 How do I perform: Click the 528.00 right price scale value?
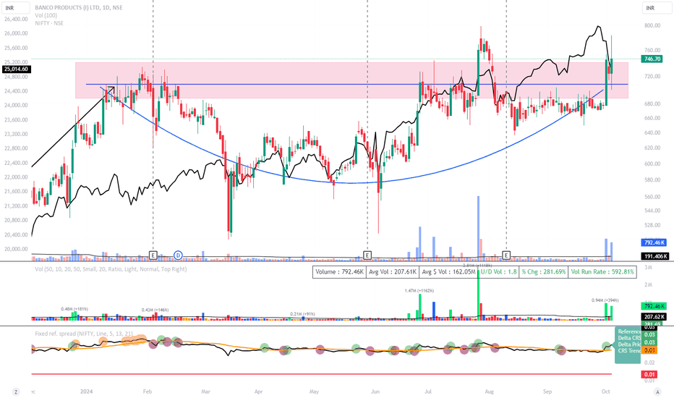[x=652, y=225]
